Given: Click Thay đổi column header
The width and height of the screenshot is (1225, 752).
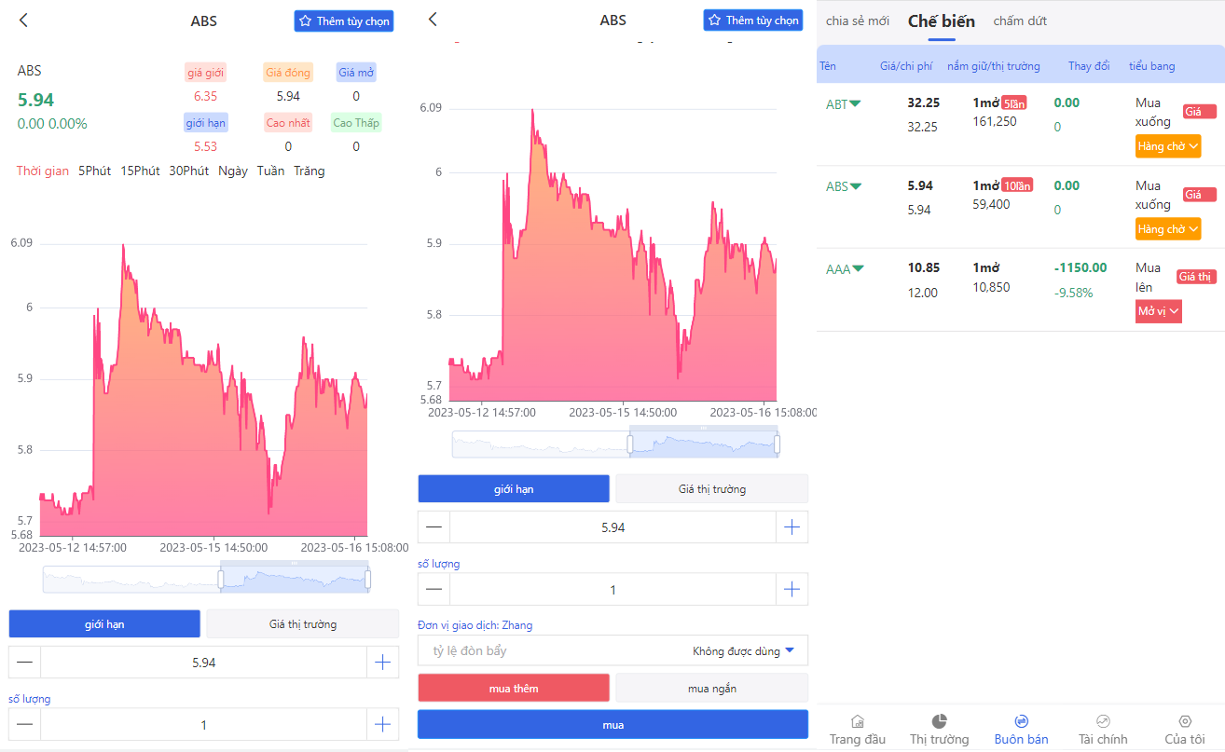Looking at the screenshot, I should [x=1089, y=66].
